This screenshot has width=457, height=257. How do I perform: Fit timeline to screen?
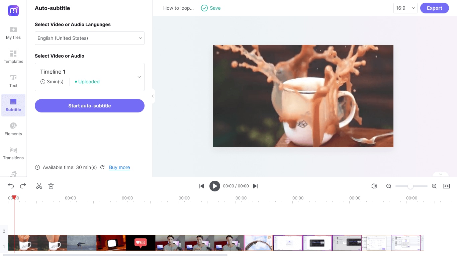click(x=446, y=186)
